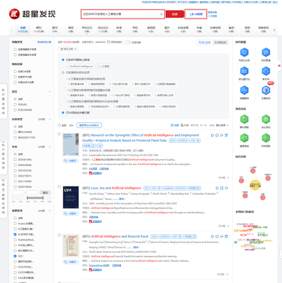The width and height of the screenshot is (282, 283).
Task: Click the AI检索 button
Action: (196, 14)
